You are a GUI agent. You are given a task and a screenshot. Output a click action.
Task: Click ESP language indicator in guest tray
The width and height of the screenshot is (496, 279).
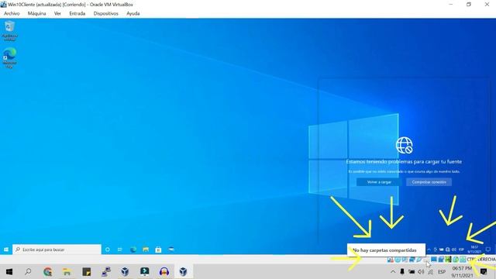pos(461,250)
